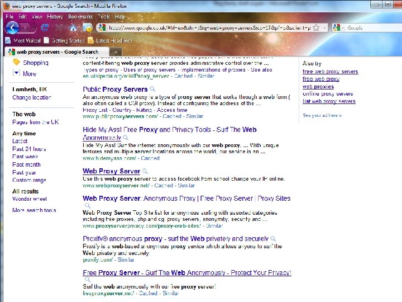Image resolution: width=402 pixels, height=302 pixels.
Task: Click the Firefox logo in title bar
Action: pyautogui.click(x=6, y=6)
